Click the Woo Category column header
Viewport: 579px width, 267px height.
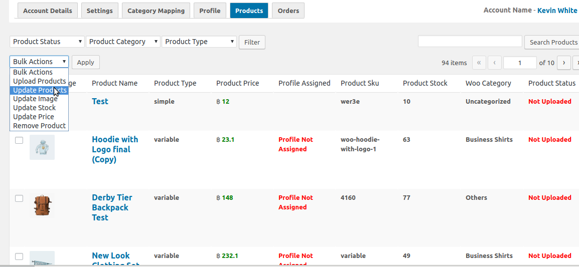click(x=488, y=83)
